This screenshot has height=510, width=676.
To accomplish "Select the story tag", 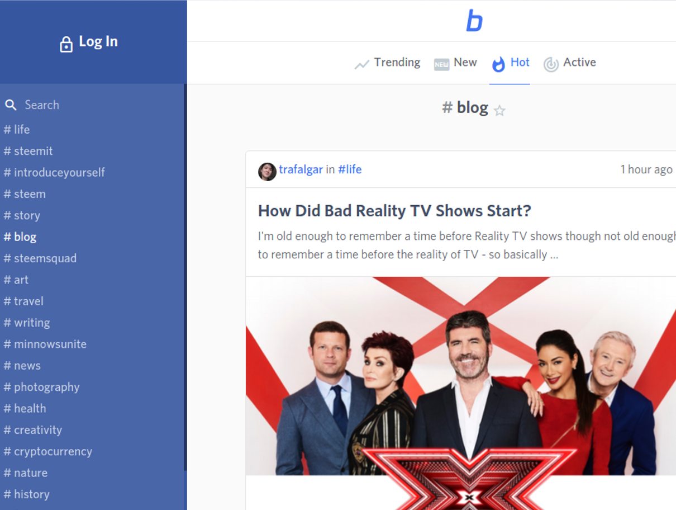I will tap(22, 215).
